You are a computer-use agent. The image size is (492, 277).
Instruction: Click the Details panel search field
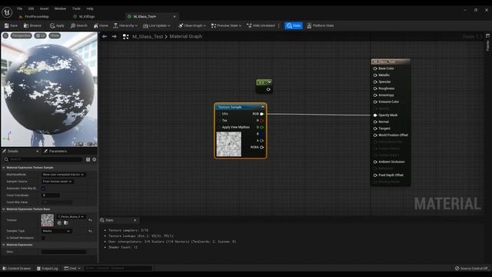pyautogui.click(x=43, y=159)
